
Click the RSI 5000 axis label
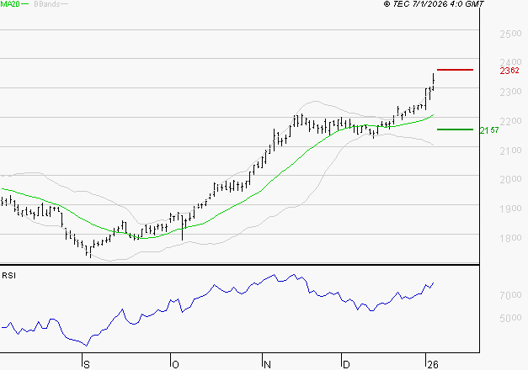[x=510, y=318]
